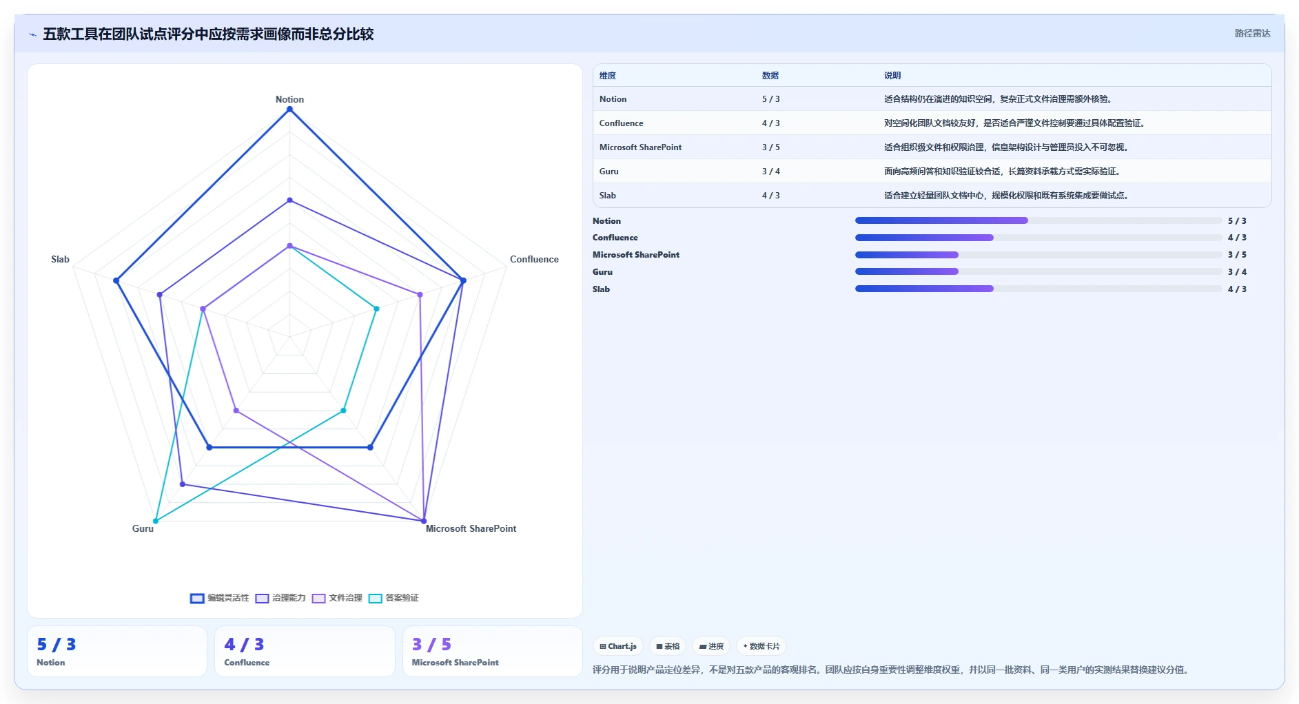Viewport: 1299px width, 704px height.
Task: Click the small icon before the dashboard title
Action: (x=32, y=34)
